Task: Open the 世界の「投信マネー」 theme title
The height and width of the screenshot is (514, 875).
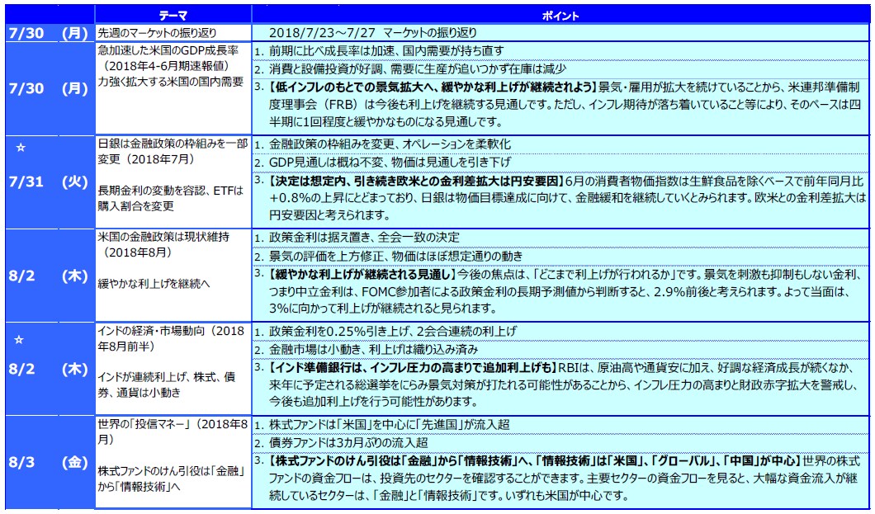Action: [x=171, y=424]
